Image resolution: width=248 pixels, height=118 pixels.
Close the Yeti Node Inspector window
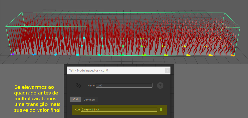pyautogui.click(x=168, y=70)
